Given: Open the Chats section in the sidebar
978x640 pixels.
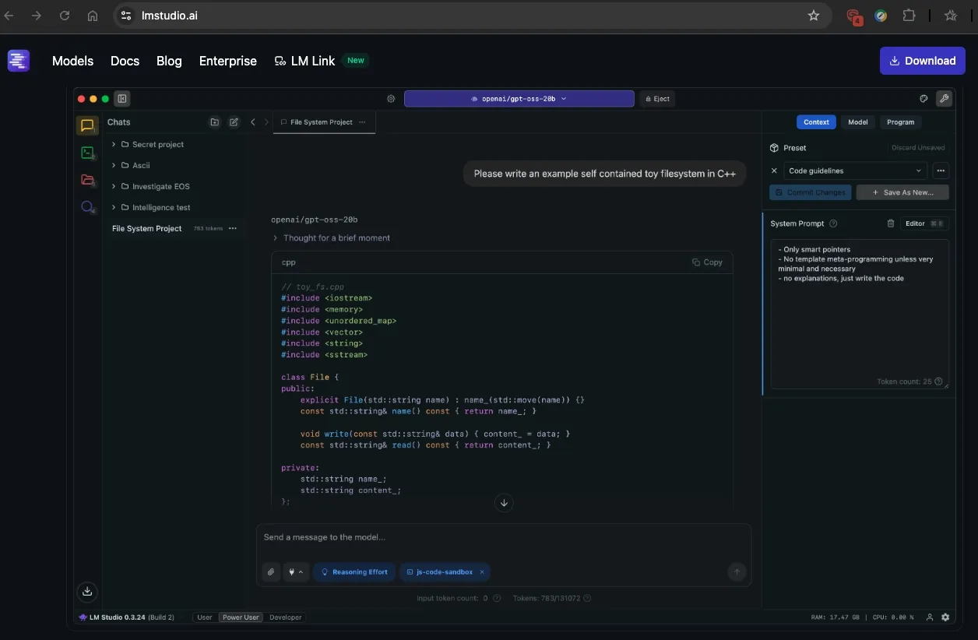Looking at the screenshot, I should 87,125.
